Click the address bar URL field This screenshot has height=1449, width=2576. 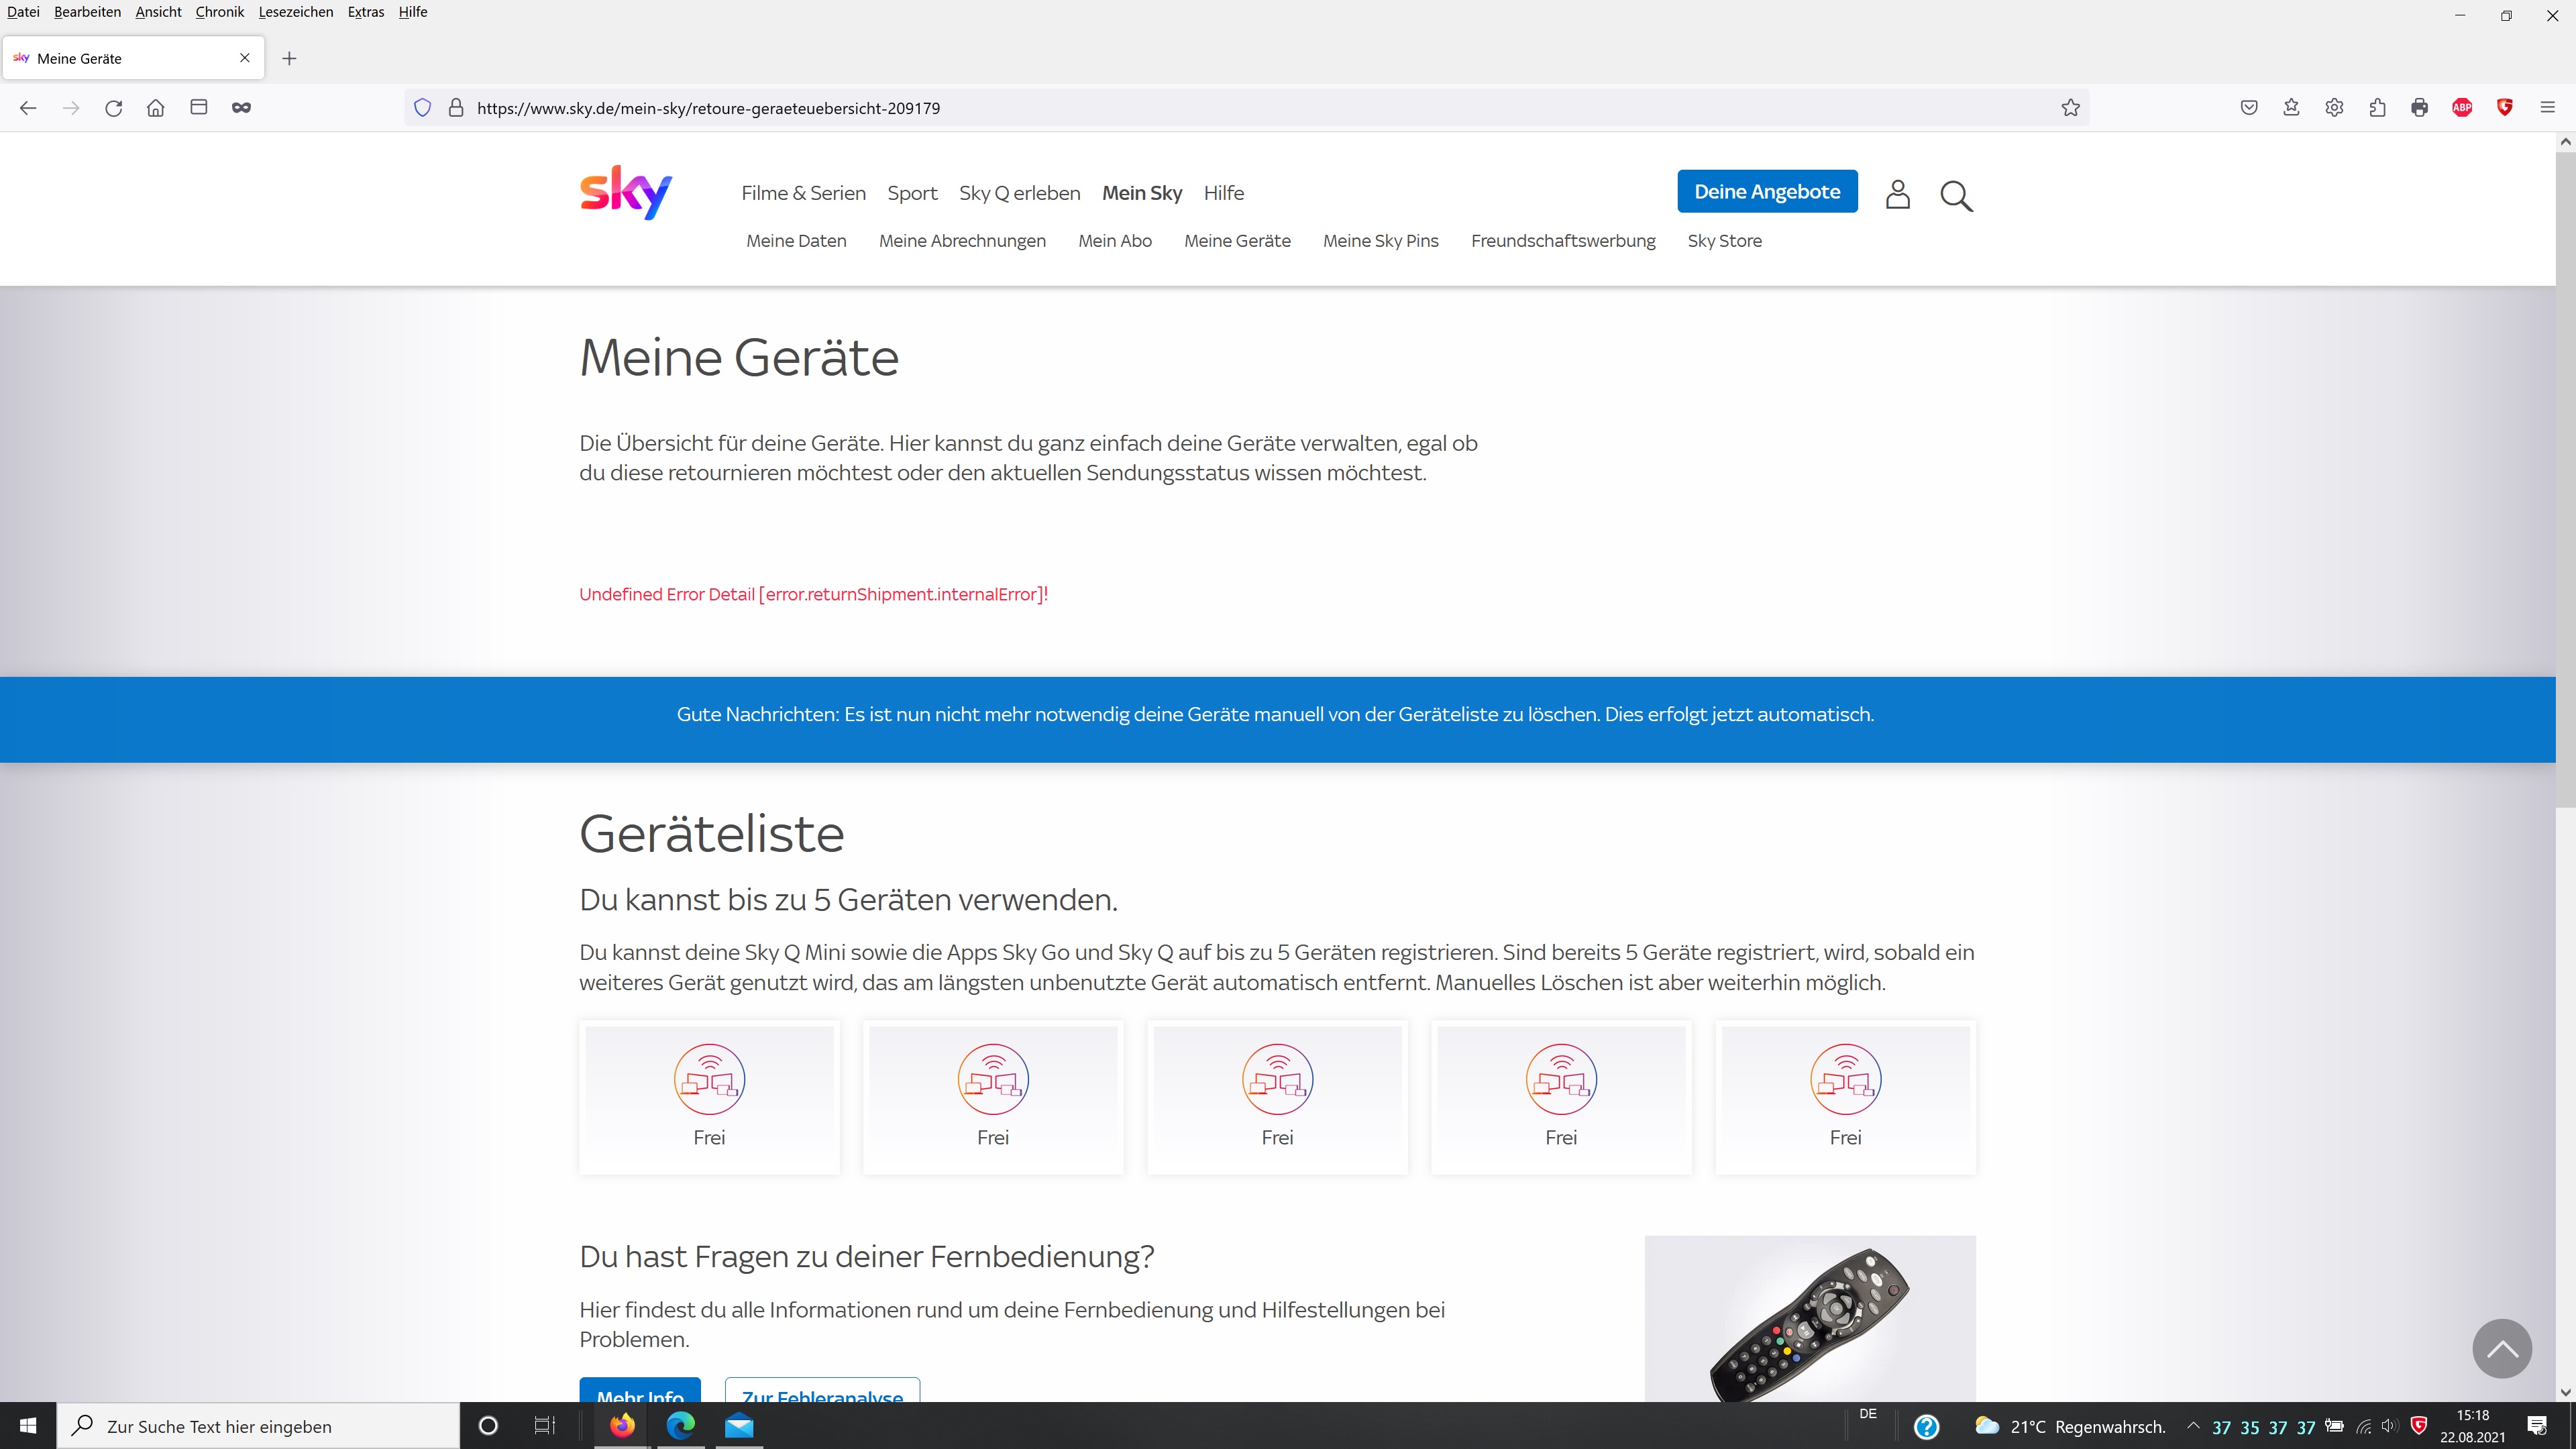tap(1246, 108)
